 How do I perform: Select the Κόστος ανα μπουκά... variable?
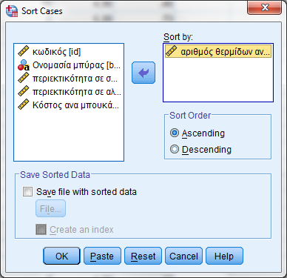tap(69, 105)
